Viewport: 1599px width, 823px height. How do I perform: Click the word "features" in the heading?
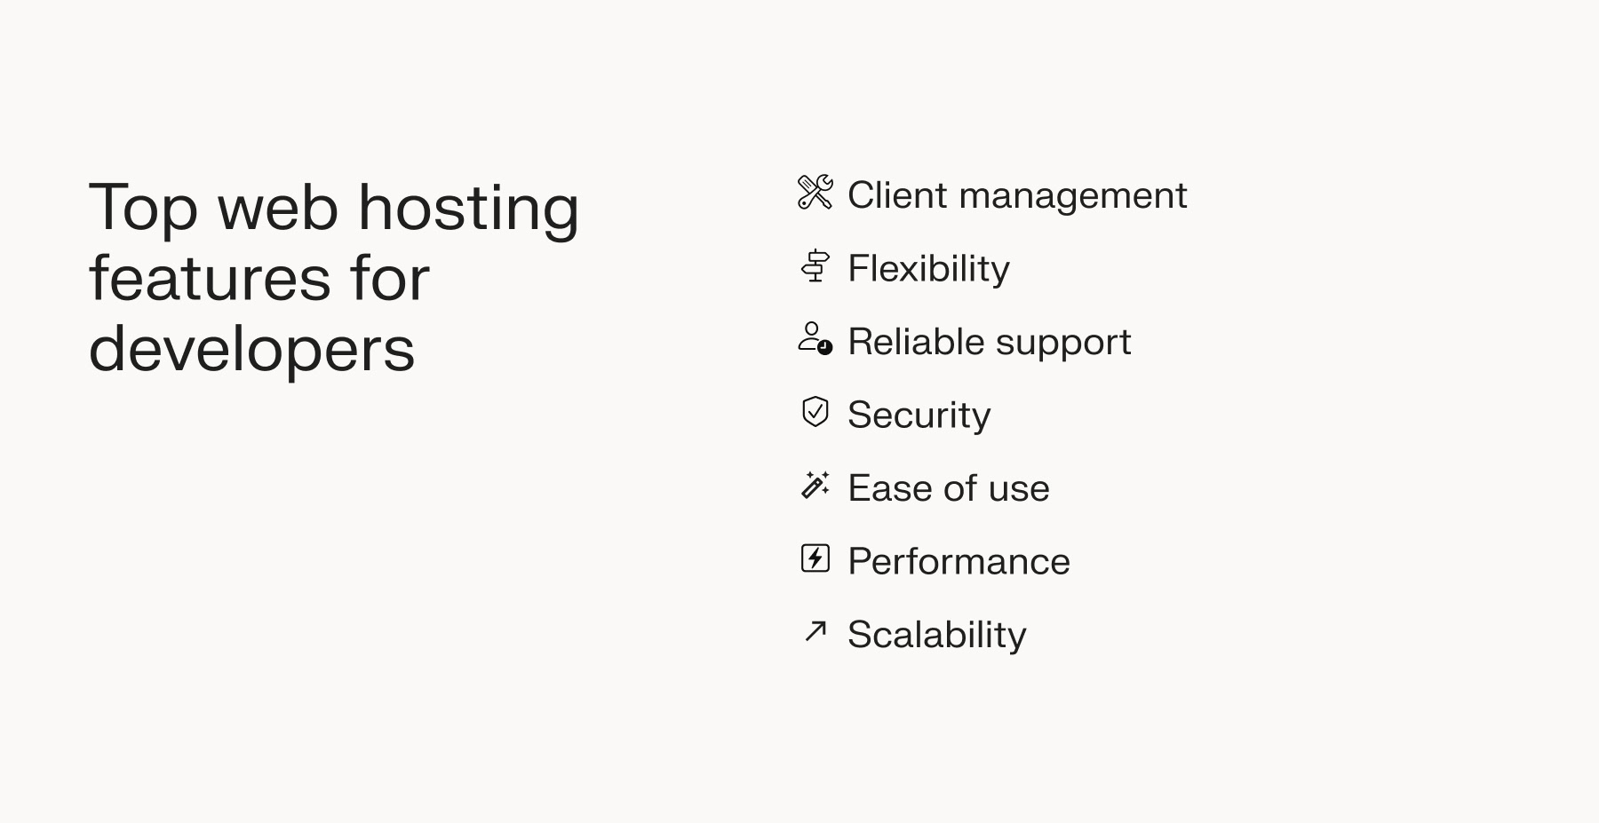pyautogui.click(x=210, y=279)
